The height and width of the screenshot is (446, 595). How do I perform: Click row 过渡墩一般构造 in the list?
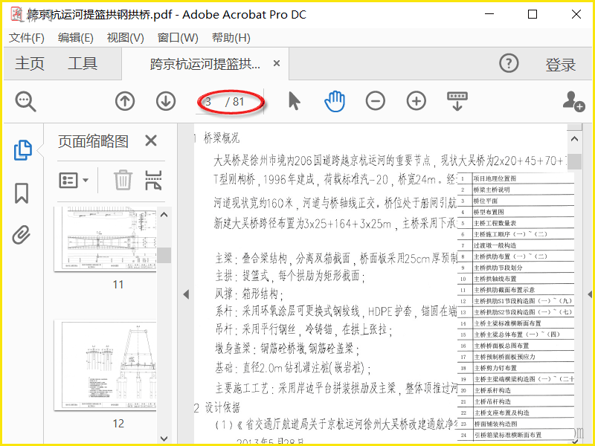[x=516, y=245]
